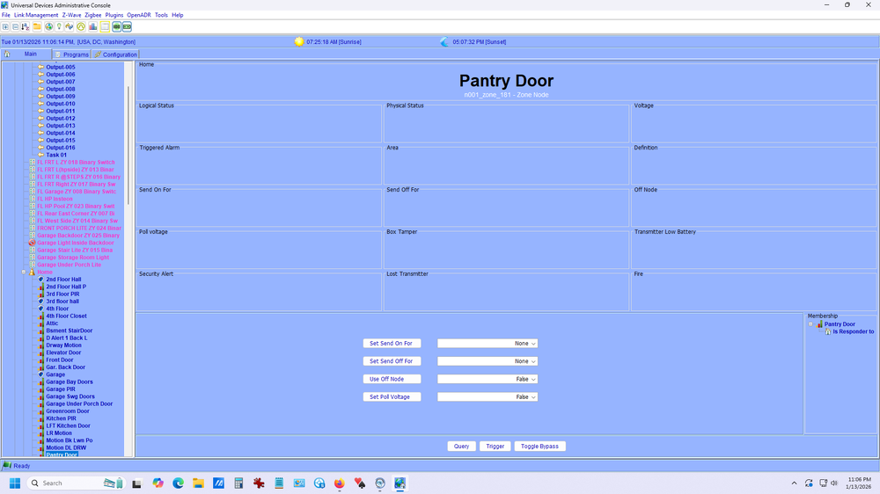Click the yellow folder toolbar icon

pyautogui.click(x=38, y=26)
